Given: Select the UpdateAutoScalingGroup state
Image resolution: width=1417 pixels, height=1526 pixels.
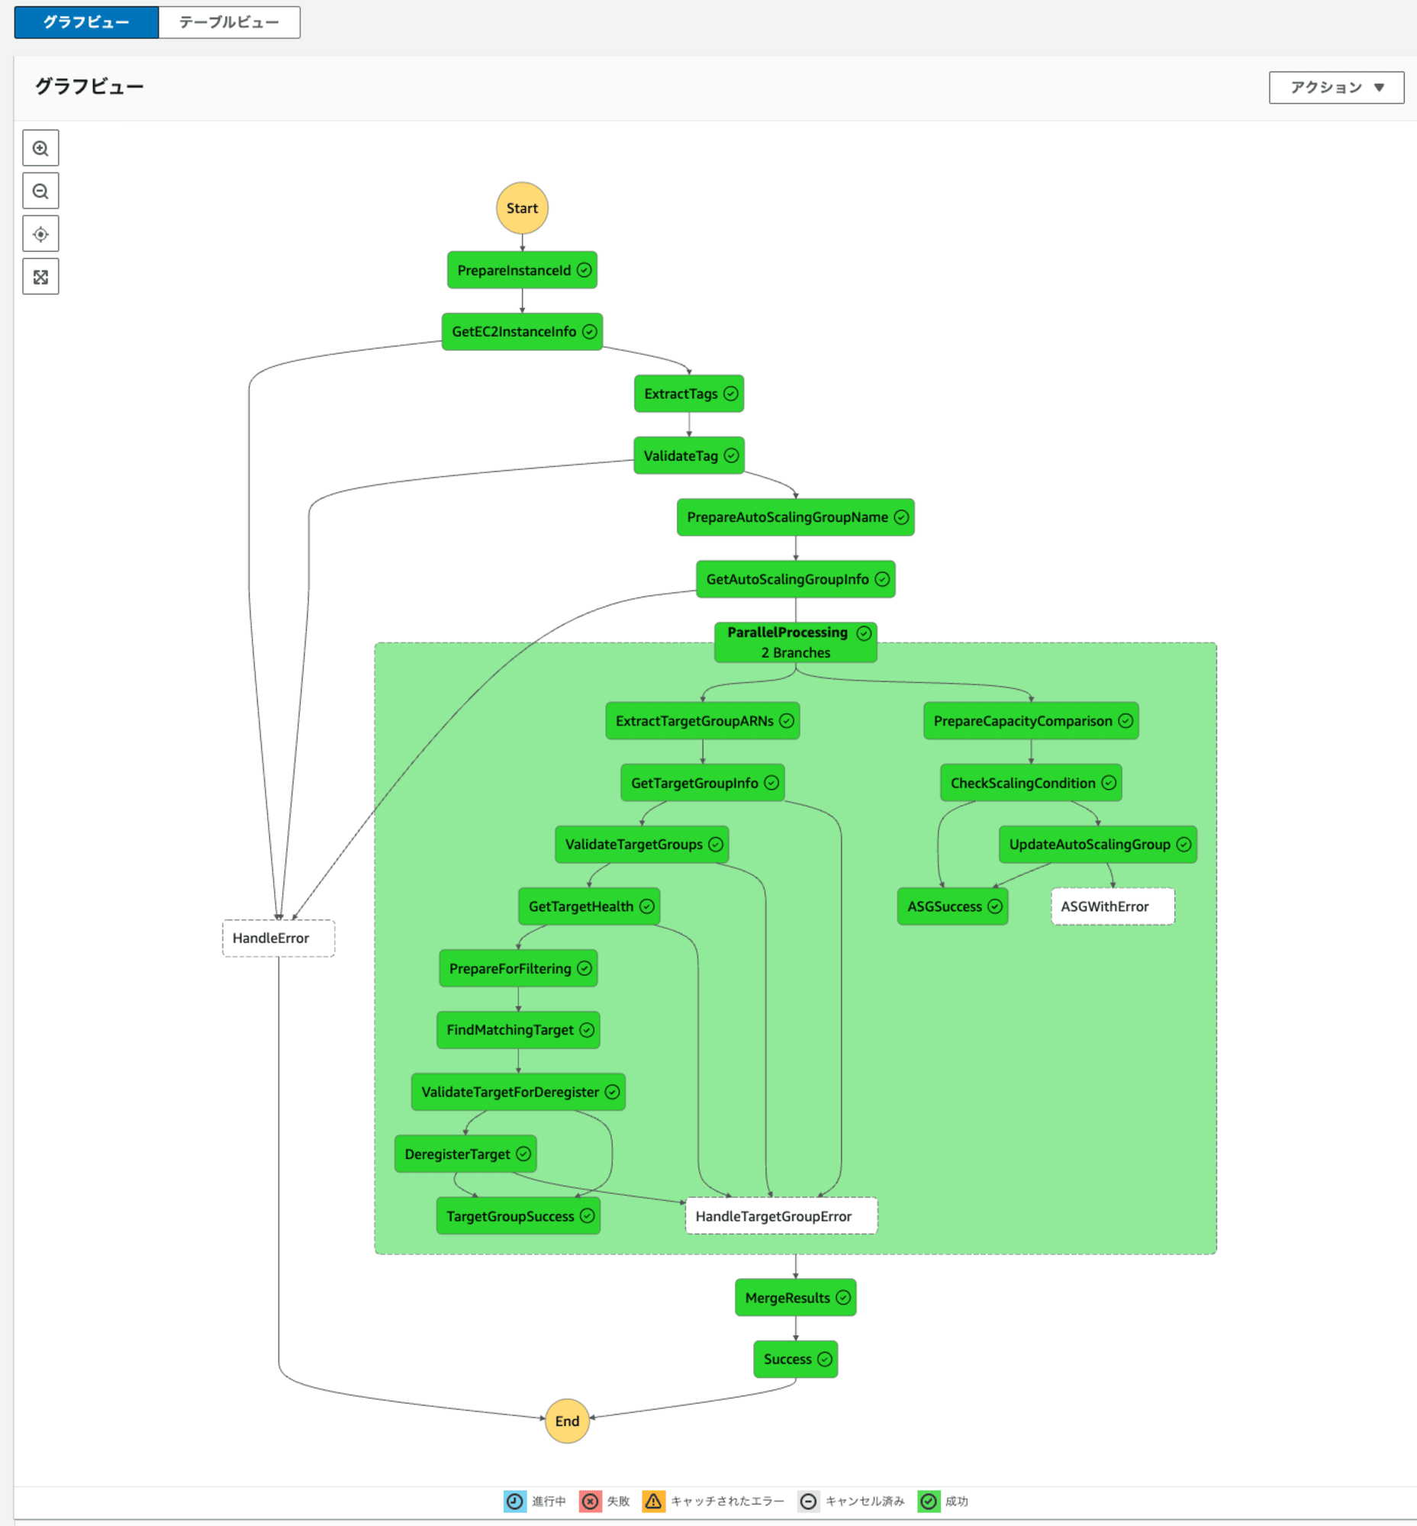Looking at the screenshot, I should [1097, 845].
